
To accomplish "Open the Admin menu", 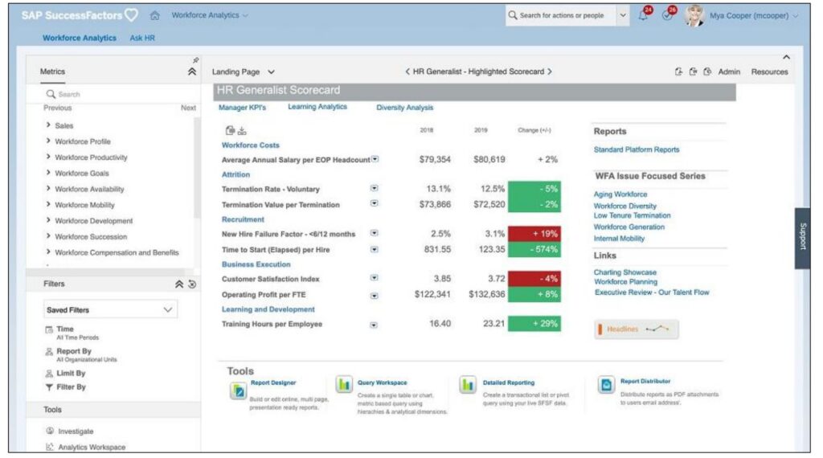I will [729, 72].
